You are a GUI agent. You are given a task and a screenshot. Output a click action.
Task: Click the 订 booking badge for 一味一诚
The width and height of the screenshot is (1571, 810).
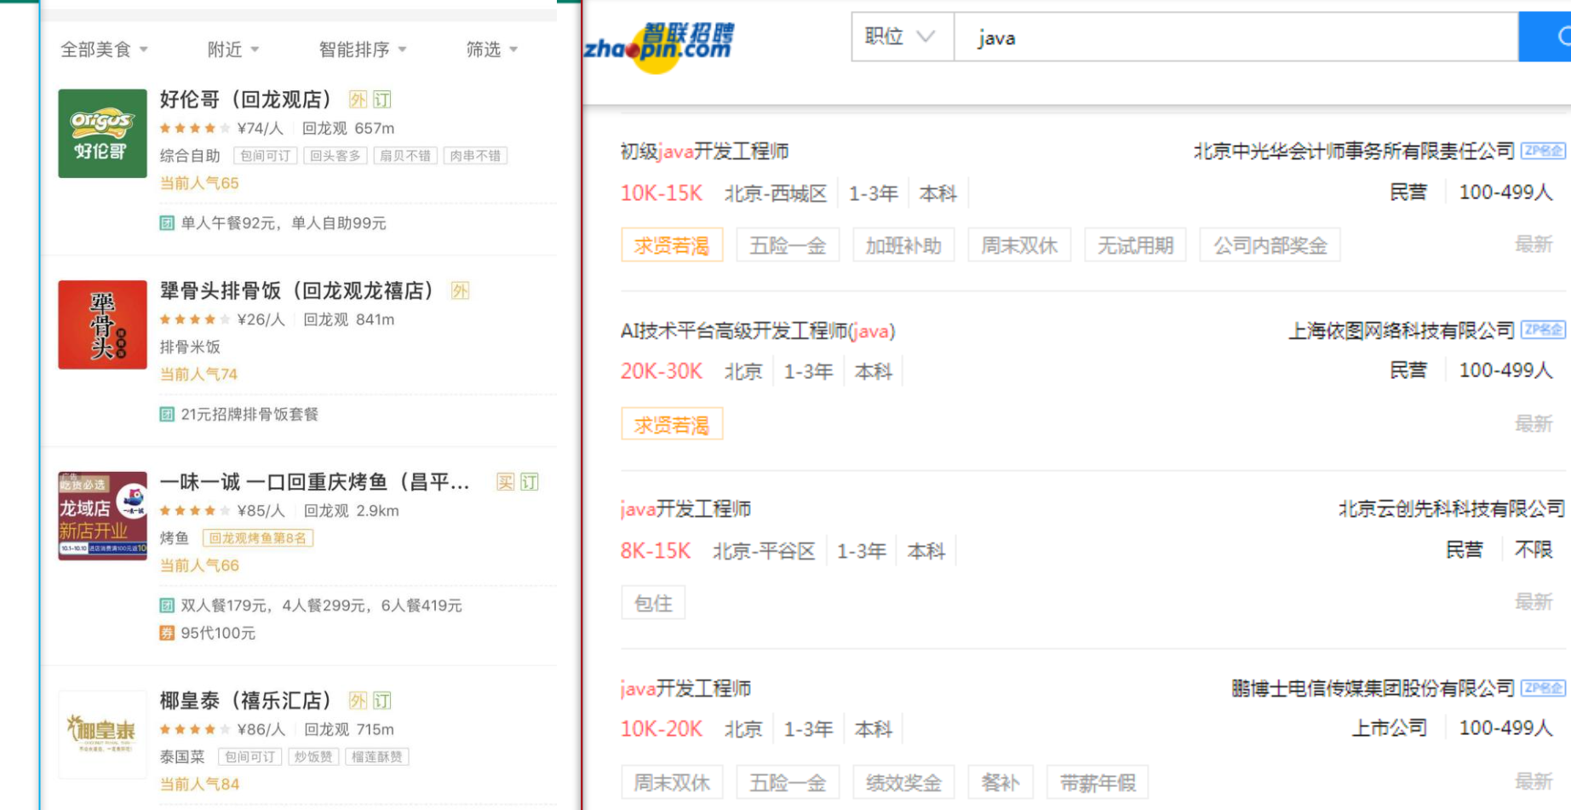coord(530,482)
